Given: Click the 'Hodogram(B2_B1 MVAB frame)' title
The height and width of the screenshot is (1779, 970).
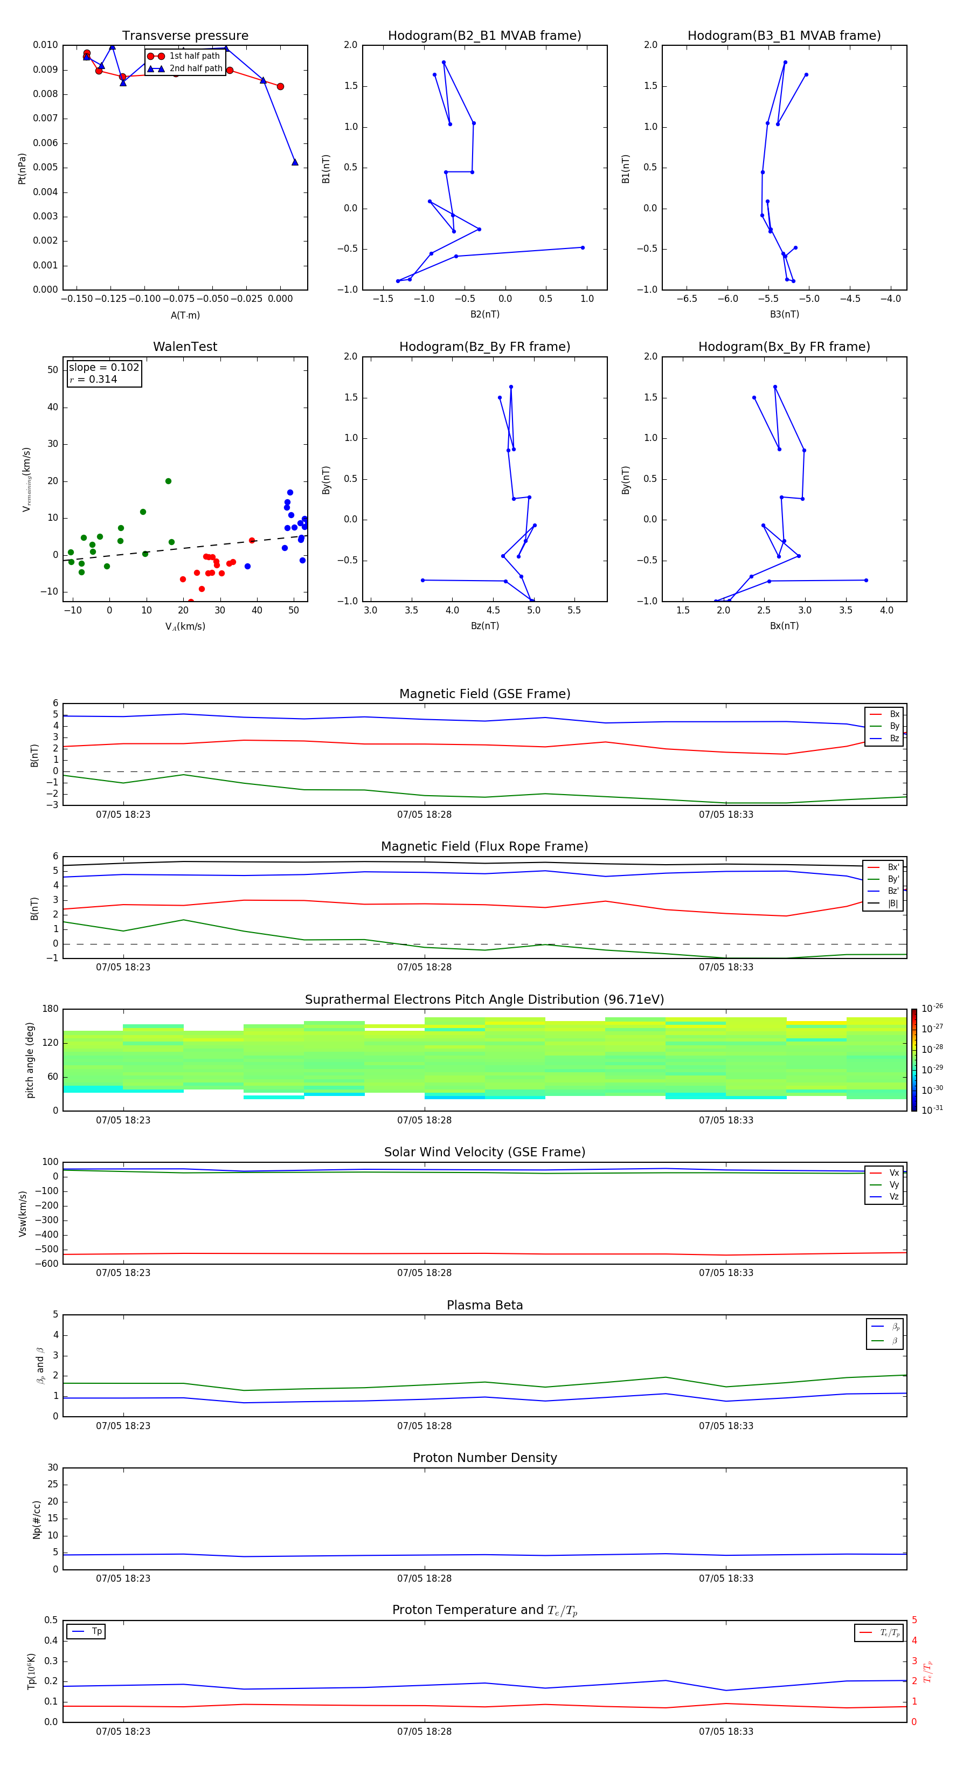Looking at the screenshot, I should pyautogui.click(x=484, y=36).
